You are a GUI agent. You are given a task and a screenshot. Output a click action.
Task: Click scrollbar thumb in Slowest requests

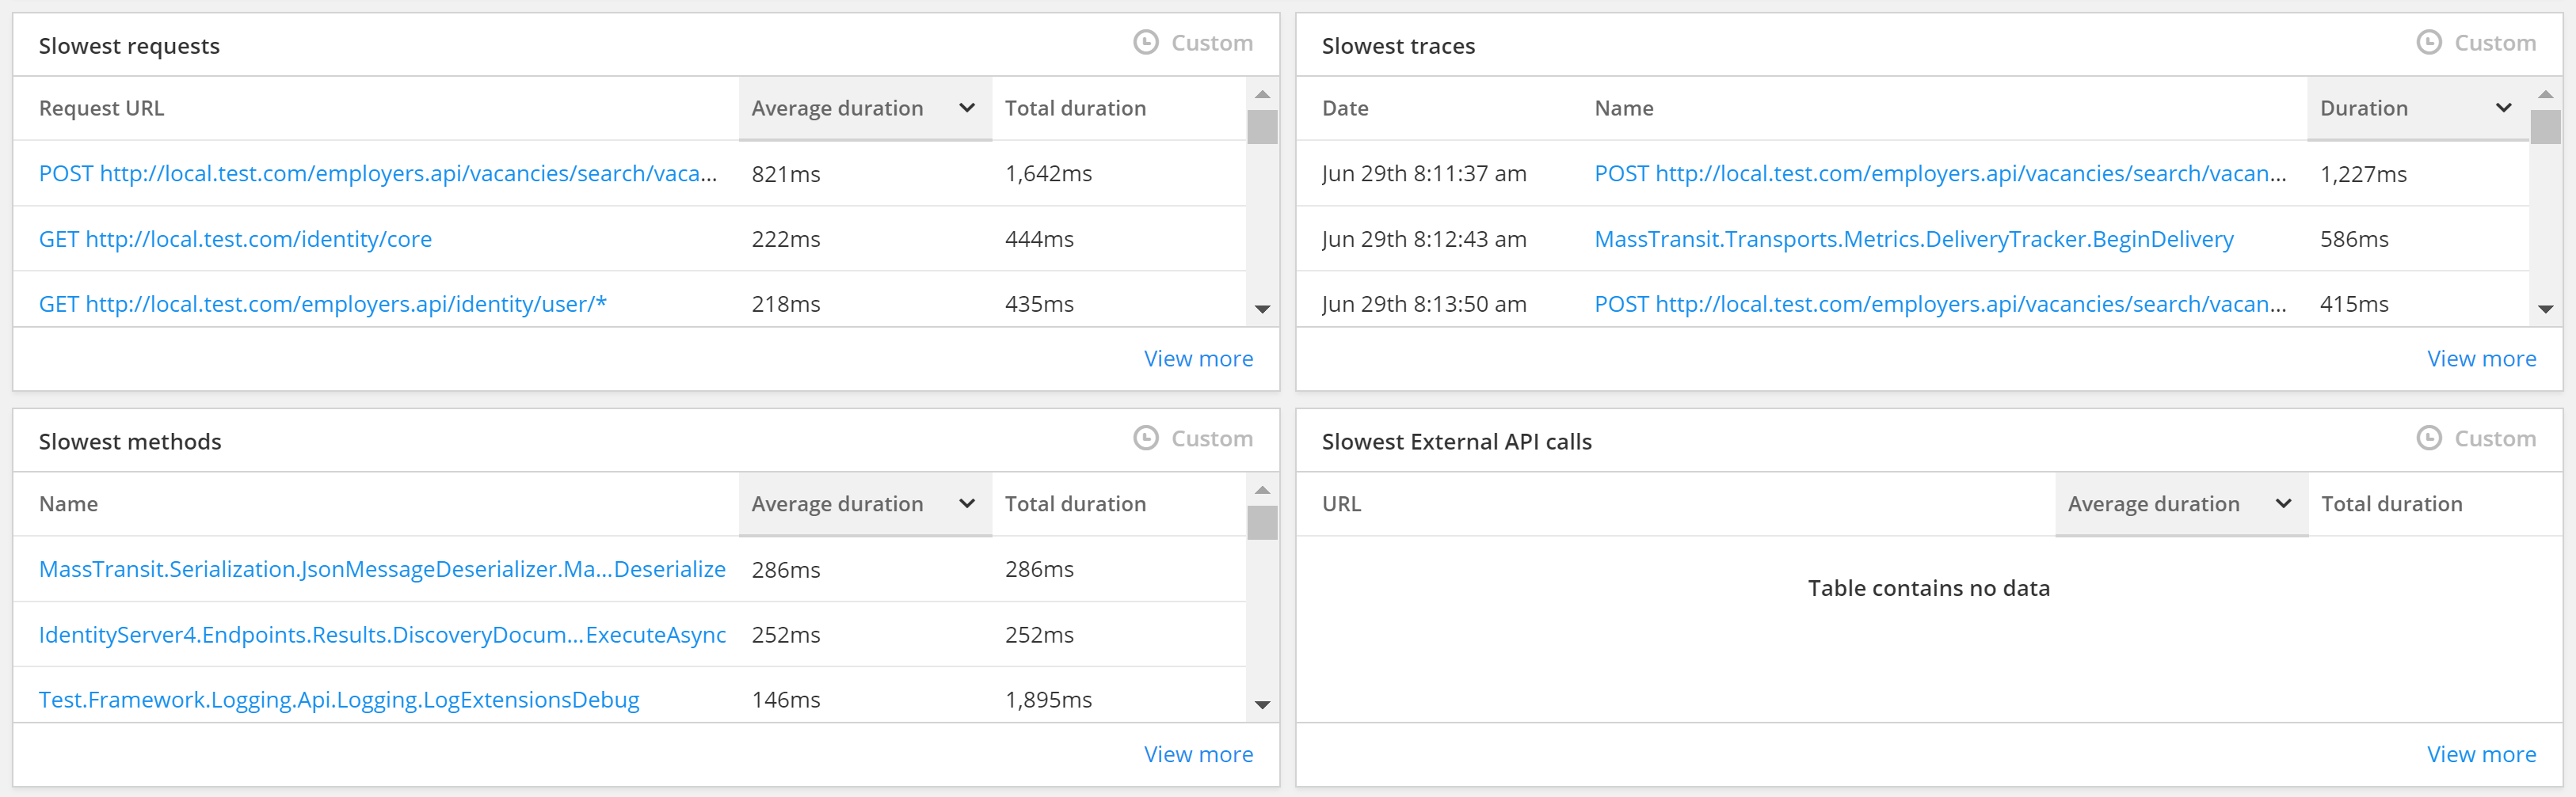pos(1262,127)
